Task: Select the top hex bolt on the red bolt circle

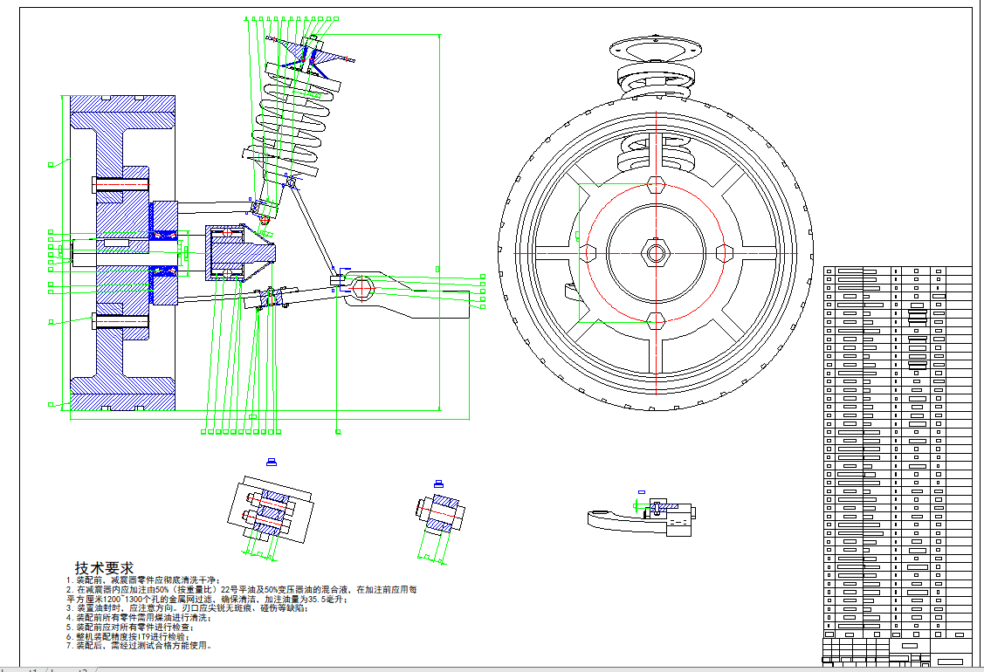Action: pos(655,185)
